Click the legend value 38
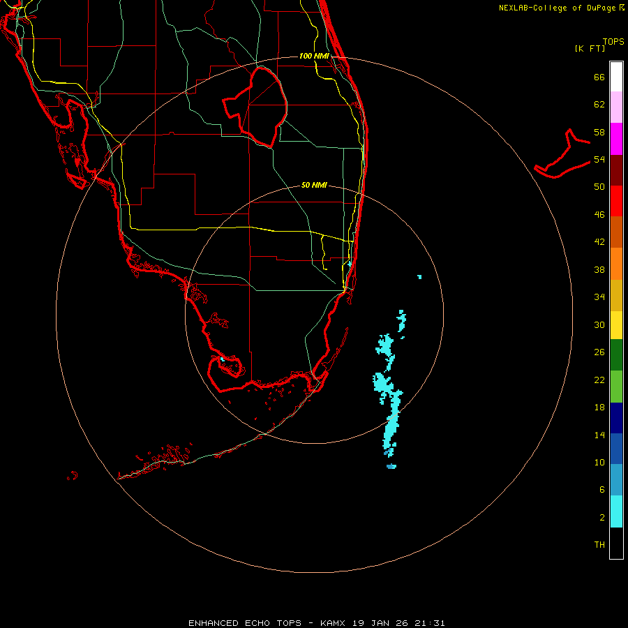Screen dimensions: 628x628 point(599,270)
